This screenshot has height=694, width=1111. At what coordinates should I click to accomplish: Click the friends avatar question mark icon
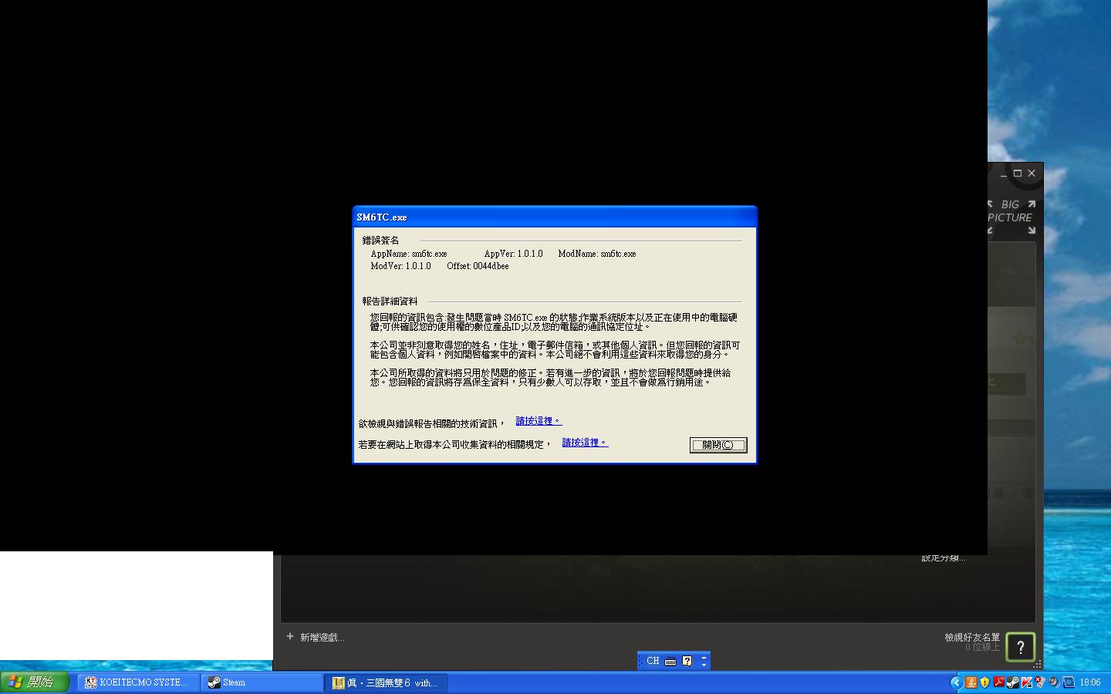(1021, 647)
